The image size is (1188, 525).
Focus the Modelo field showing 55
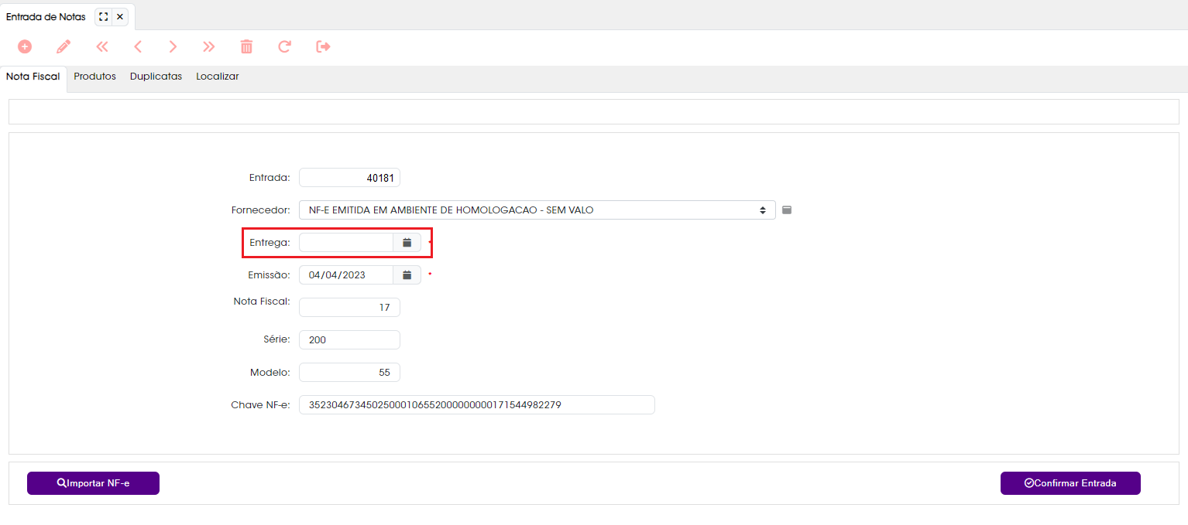pyautogui.click(x=349, y=373)
